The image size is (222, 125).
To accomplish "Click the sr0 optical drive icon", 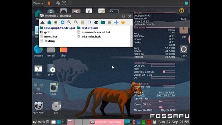I will 56,108.
